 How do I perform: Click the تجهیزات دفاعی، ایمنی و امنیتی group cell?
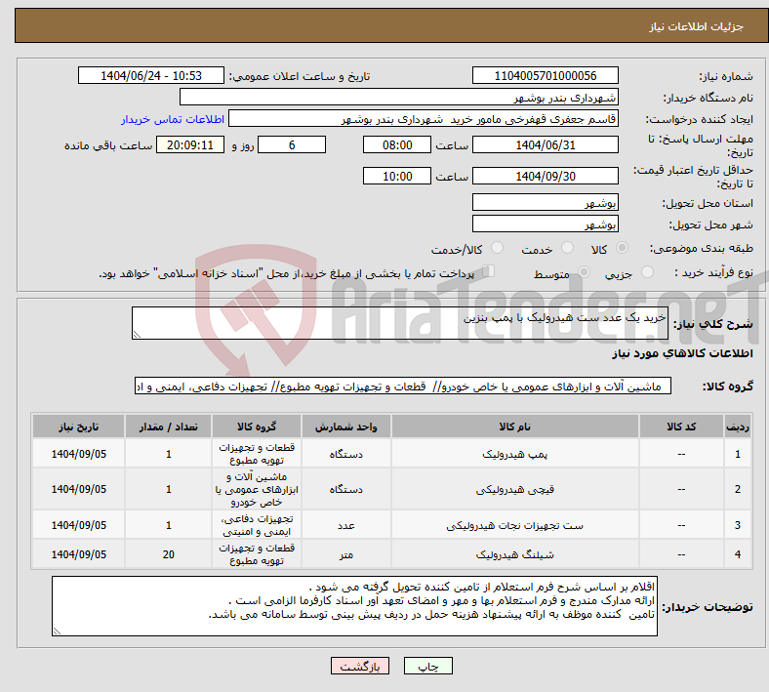click(x=257, y=525)
